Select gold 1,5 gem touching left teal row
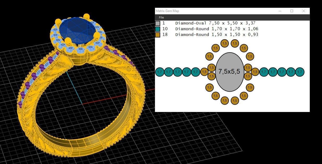Image resolution: width=322 pixels, height=164 pixels. click(204, 72)
